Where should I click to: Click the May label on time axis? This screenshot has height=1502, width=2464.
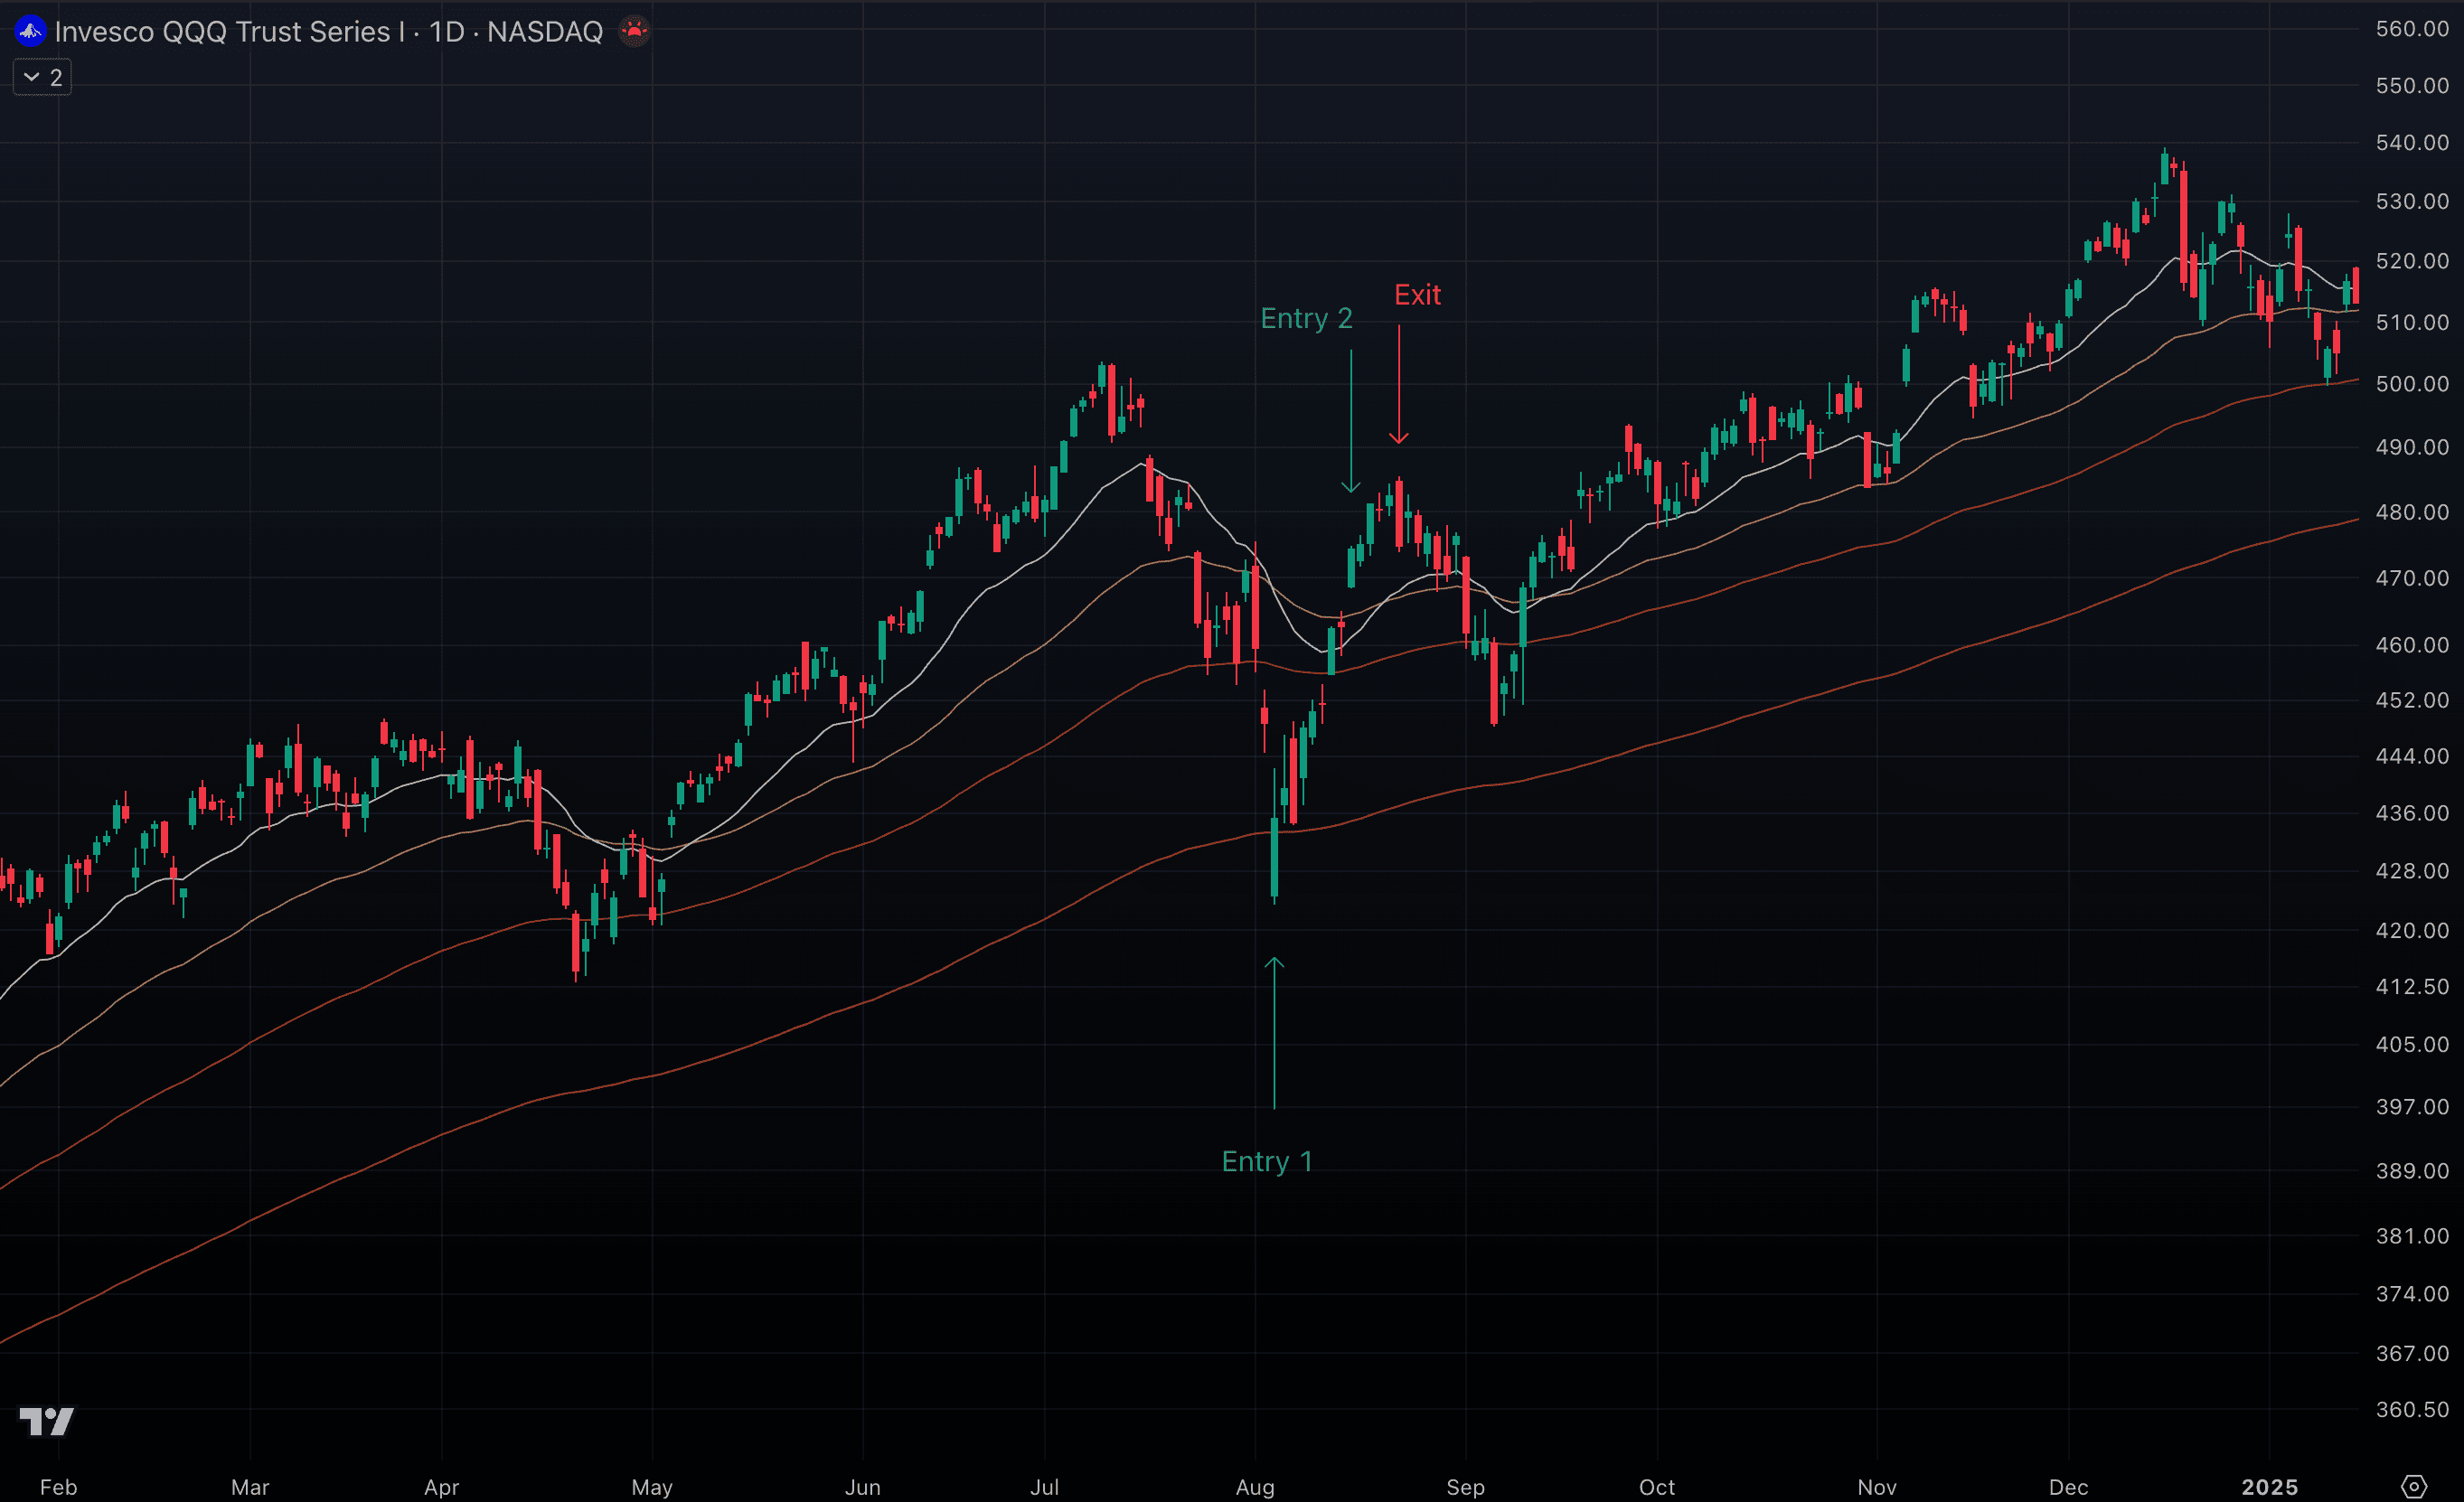click(652, 1487)
